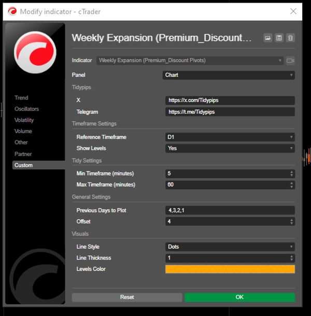Click the Levels Color label

91,269
